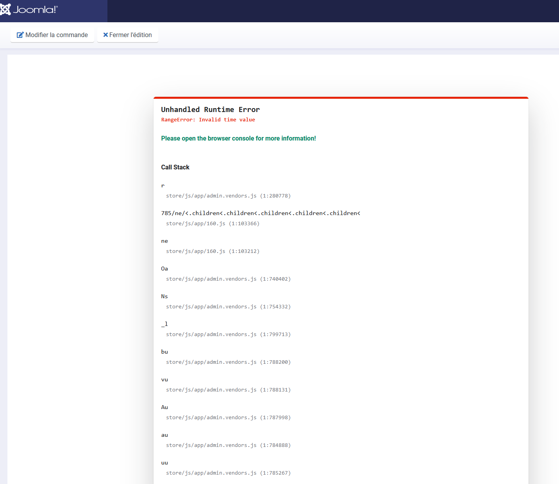Click stack source admin.vendors.js (1:788131)

tap(228, 390)
